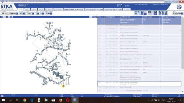
Task: Select the EPC tab
Action: click(x=20, y=9)
